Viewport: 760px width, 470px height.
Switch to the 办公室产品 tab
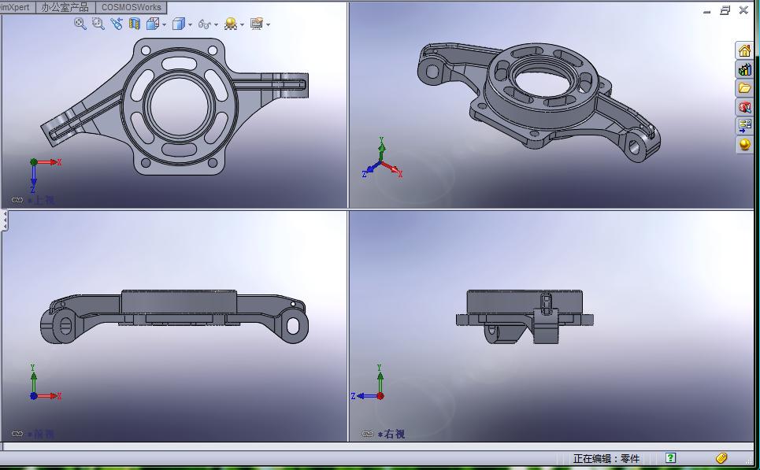[65, 7]
